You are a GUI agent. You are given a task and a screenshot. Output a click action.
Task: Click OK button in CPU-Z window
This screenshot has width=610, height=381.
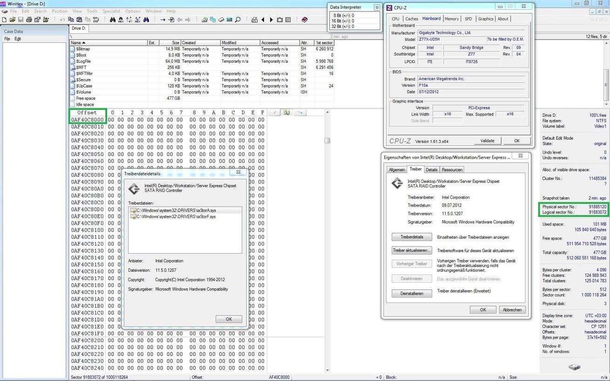516,140
